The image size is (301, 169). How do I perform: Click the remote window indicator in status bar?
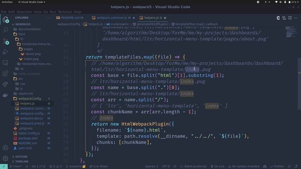[x=4, y=167]
